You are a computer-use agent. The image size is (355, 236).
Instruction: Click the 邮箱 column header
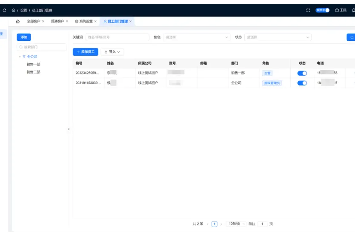pyautogui.click(x=203, y=63)
